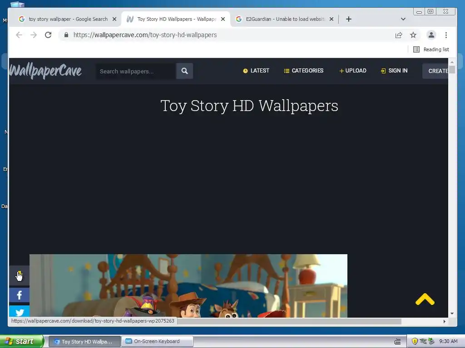This screenshot has width=465, height=348.
Task: Click the vertical scrollbar up arrow
Action: click(x=452, y=62)
